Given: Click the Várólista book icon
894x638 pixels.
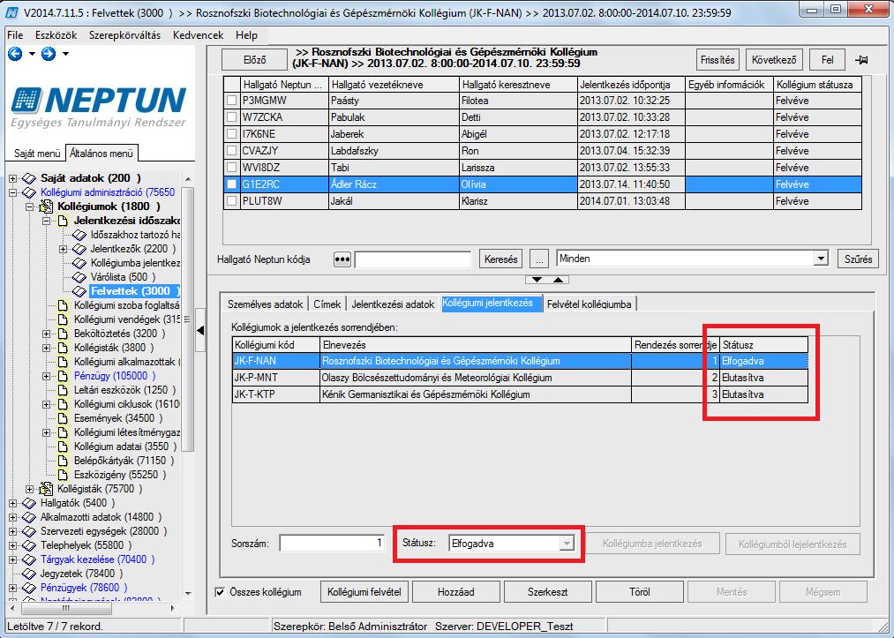Looking at the screenshot, I should (79, 277).
